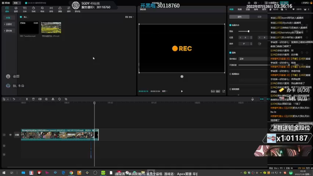313x176 pixels.
Task: Click the reverse playback tool icon
Action: point(46,99)
